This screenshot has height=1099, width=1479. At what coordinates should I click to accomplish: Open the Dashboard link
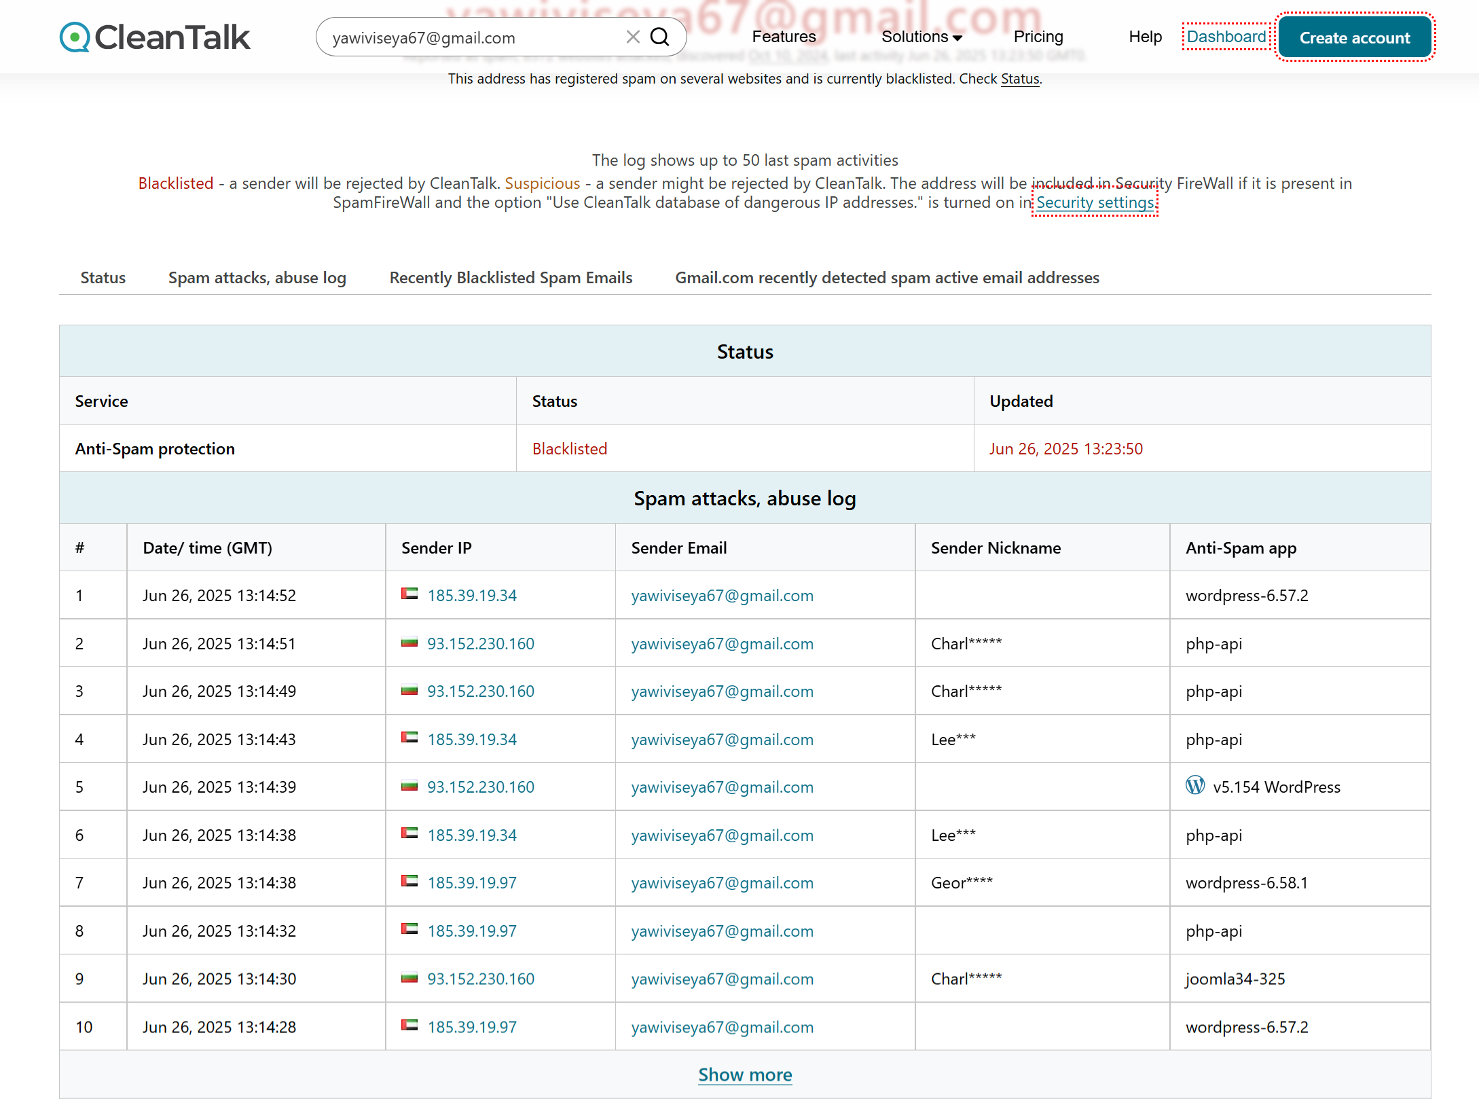click(x=1226, y=37)
